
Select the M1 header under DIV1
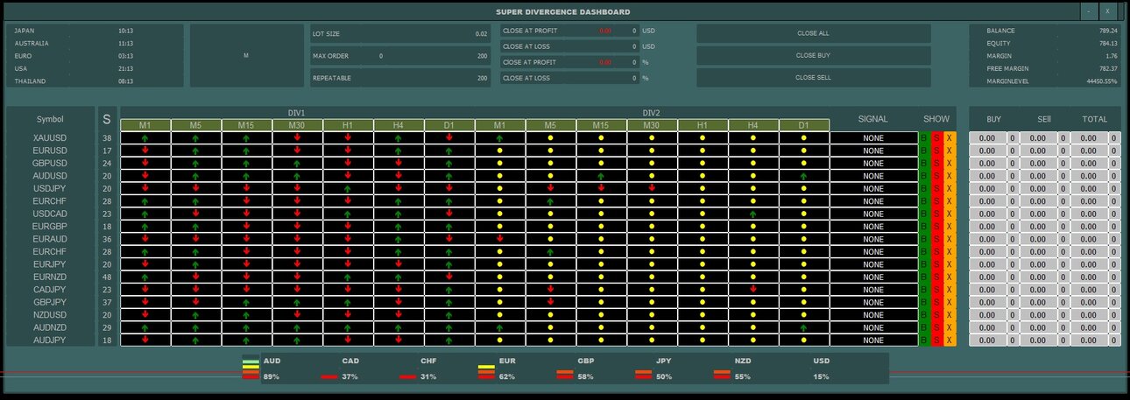[145, 125]
